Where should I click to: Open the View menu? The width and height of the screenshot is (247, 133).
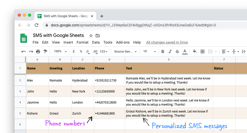(56, 42)
